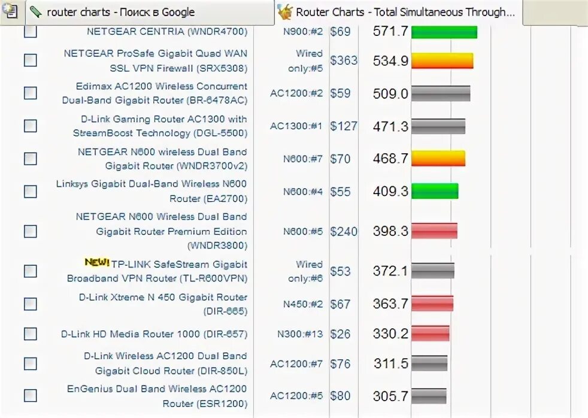Screen dimensions: 588x418
Task: Open the NETGEAR CENTRIA (WNDR4700) link
Action: [167, 32]
